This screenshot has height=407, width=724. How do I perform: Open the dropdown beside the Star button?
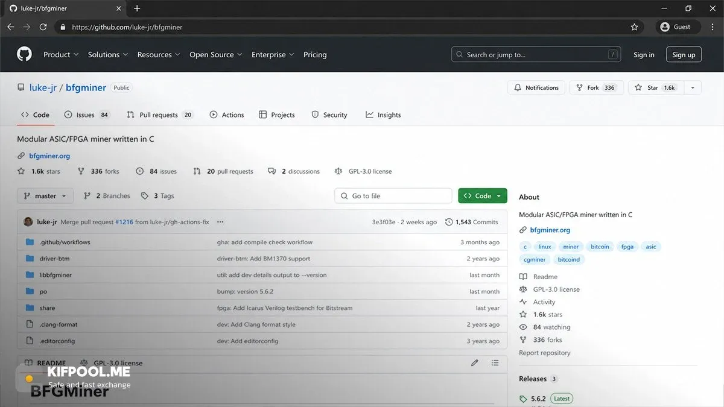[x=693, y=87]
